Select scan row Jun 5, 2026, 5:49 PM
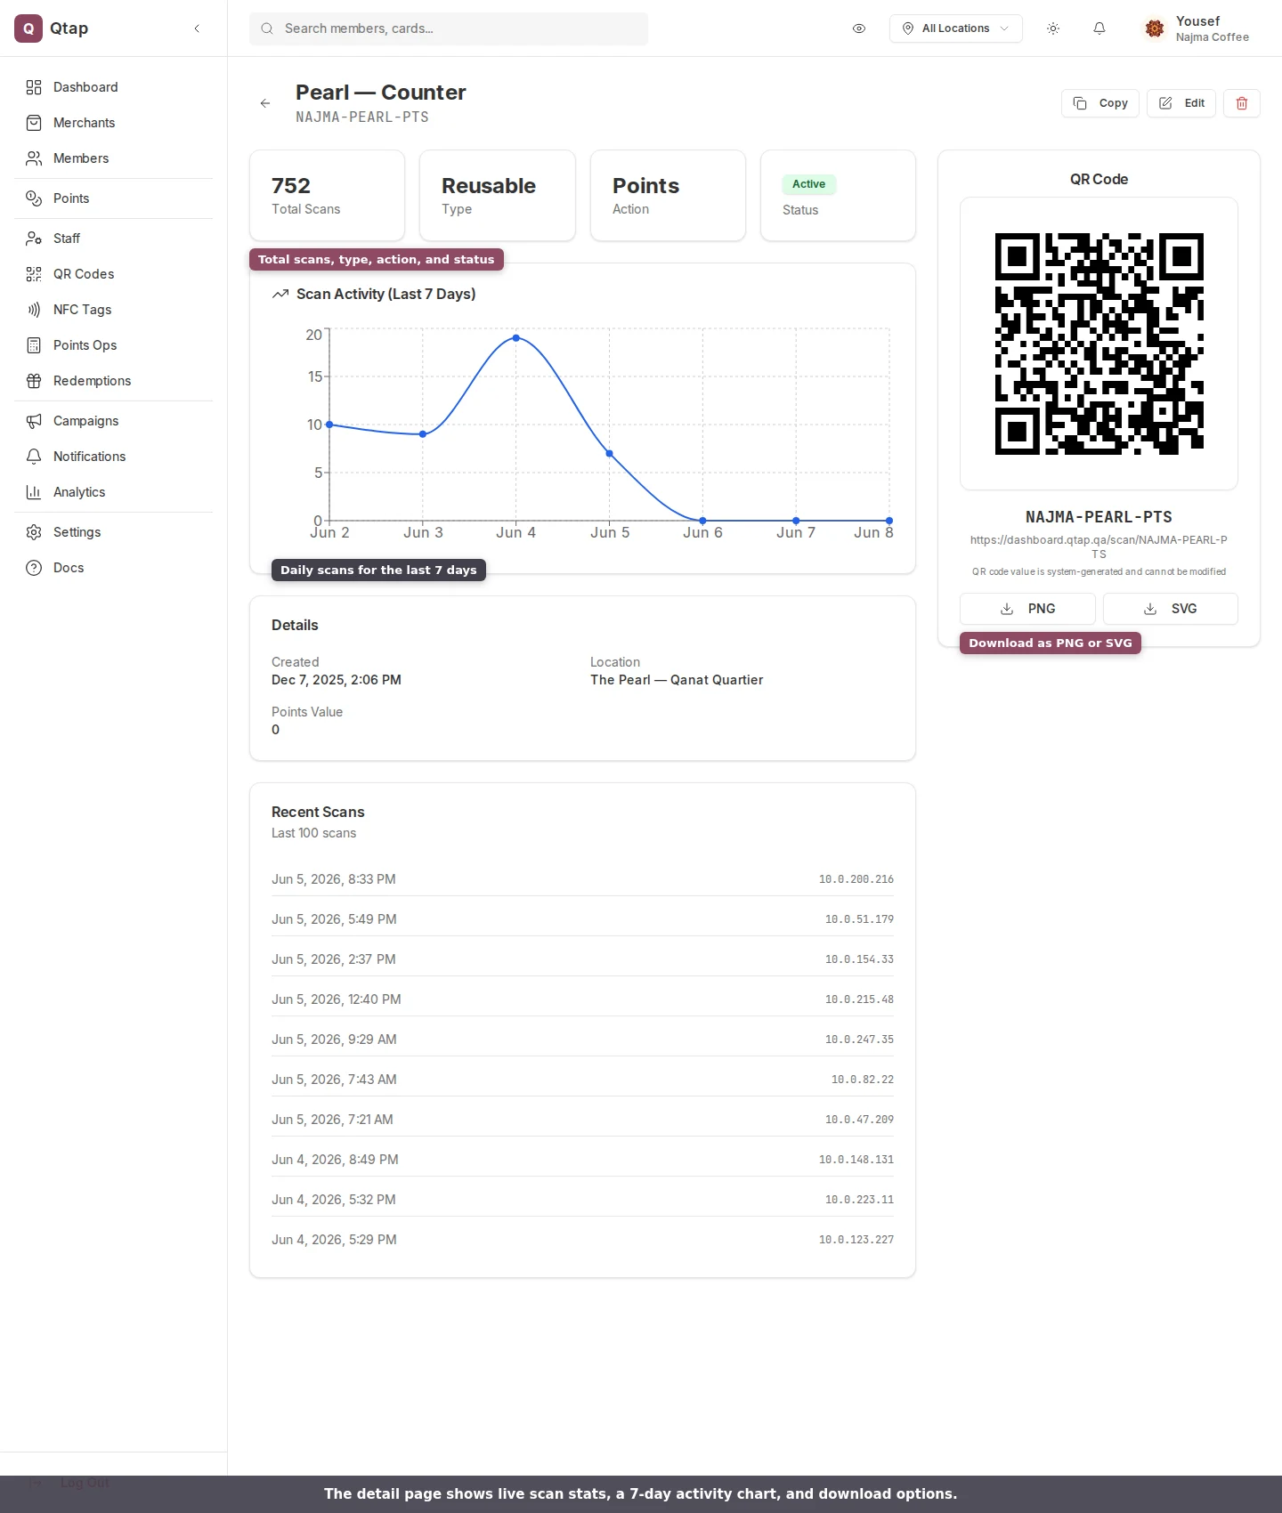The height and width of the screenshot is (1513, 1282). (582, 919)
